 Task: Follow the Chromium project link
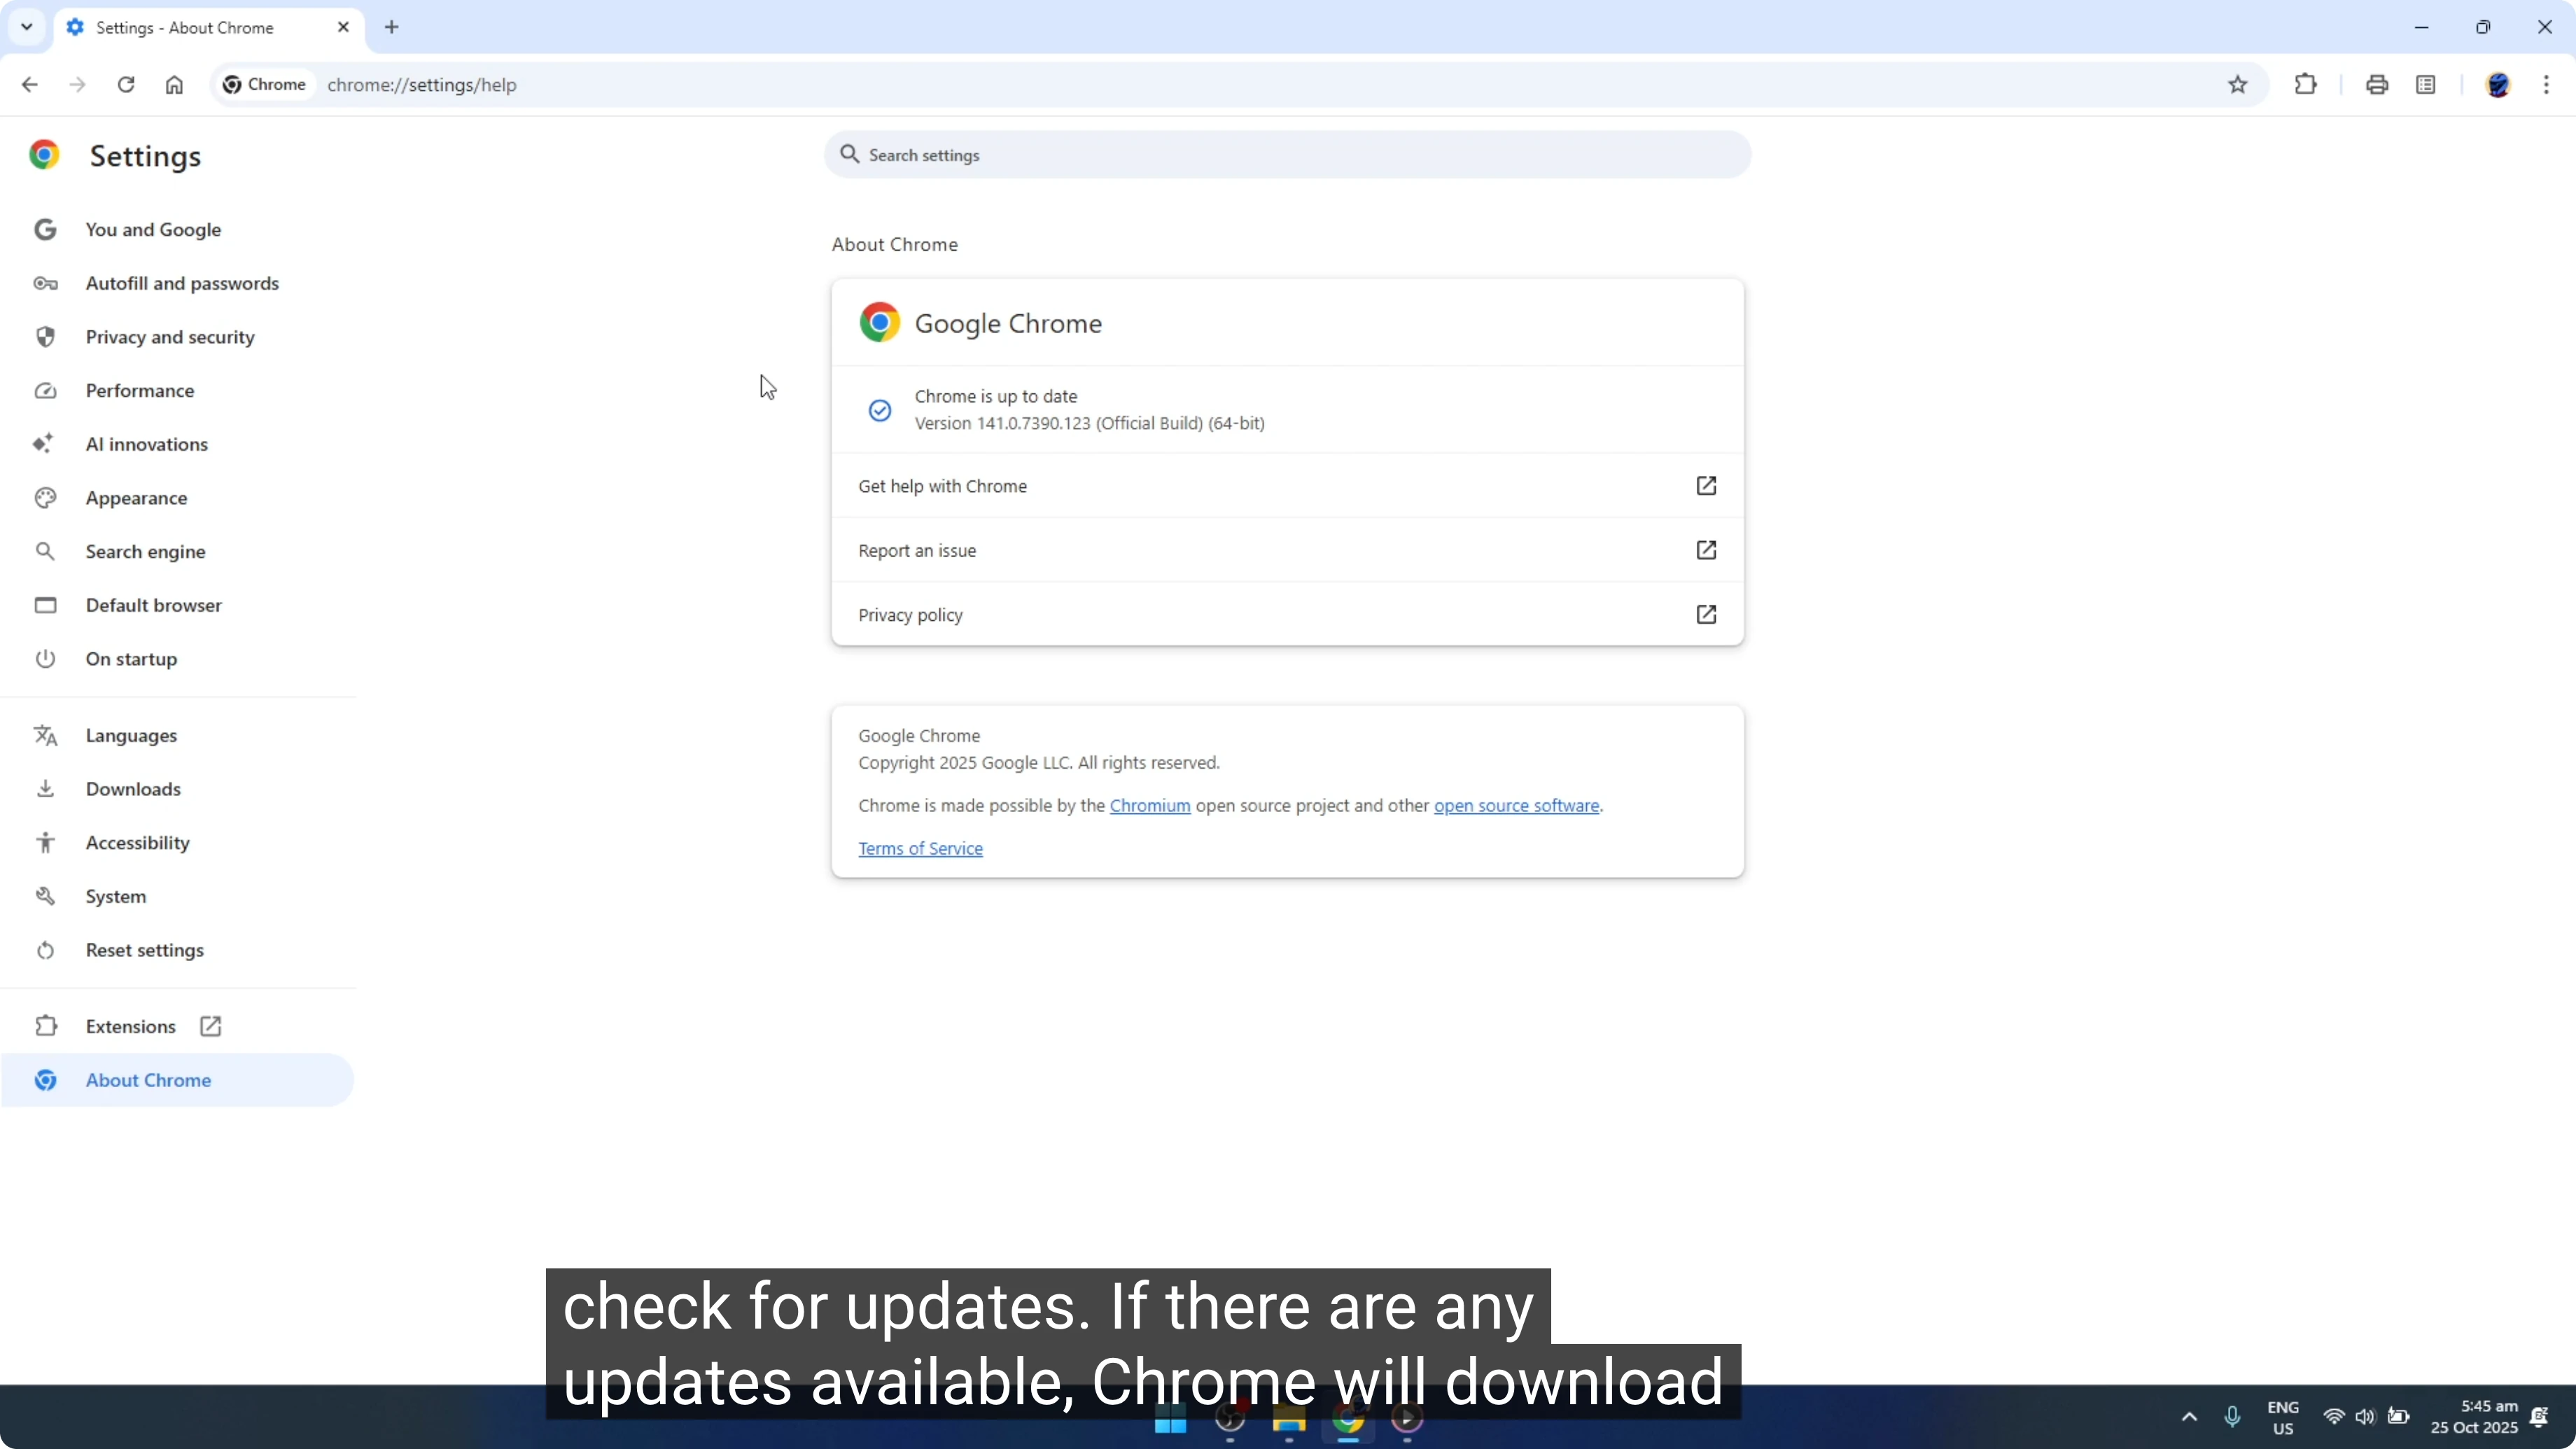click(x=1150, y=805)
